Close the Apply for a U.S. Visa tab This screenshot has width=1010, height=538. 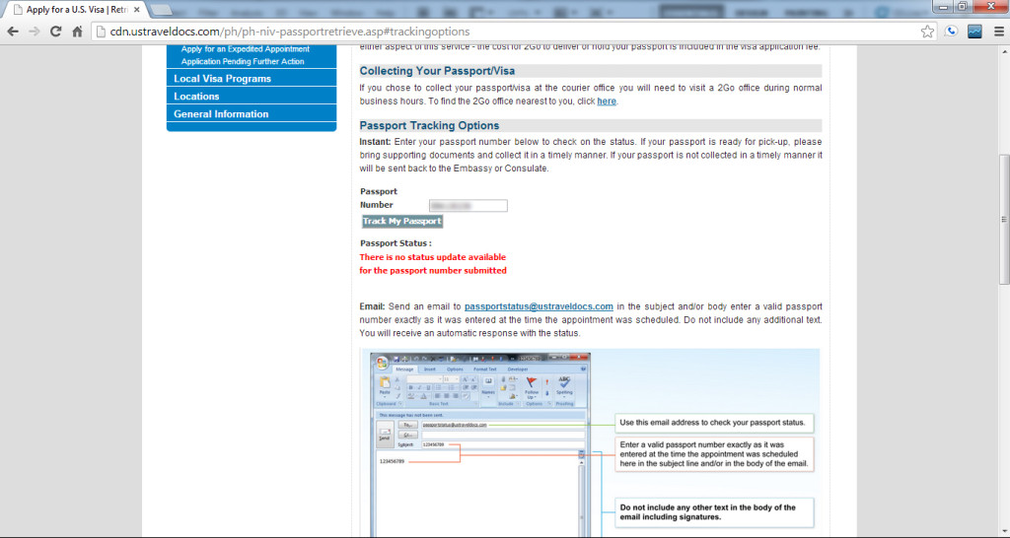[136, 10]
